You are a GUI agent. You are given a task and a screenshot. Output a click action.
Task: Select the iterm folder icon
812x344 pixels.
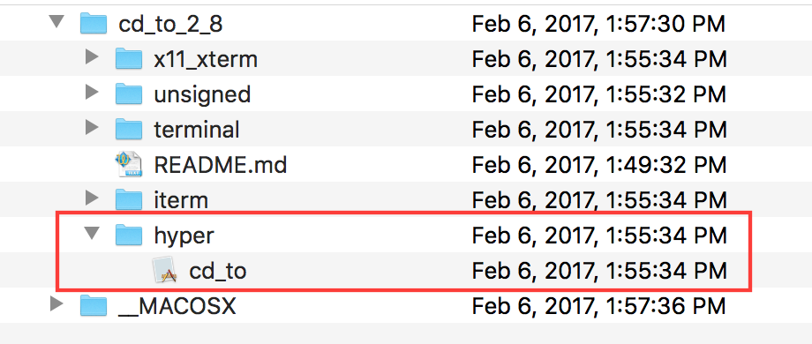click(129, 199)
